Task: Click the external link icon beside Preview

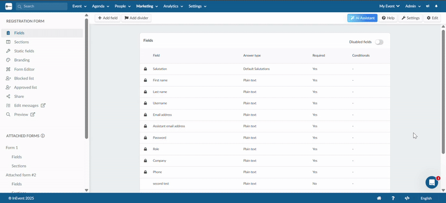Action: point(33,115)
